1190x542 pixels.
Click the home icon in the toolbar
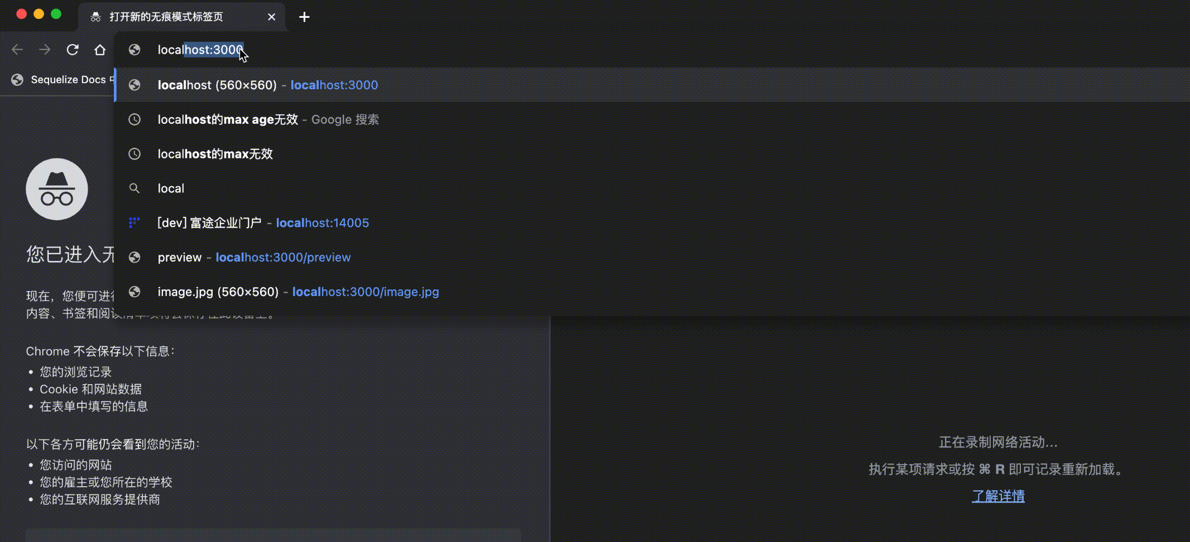(x=100, y=50)
